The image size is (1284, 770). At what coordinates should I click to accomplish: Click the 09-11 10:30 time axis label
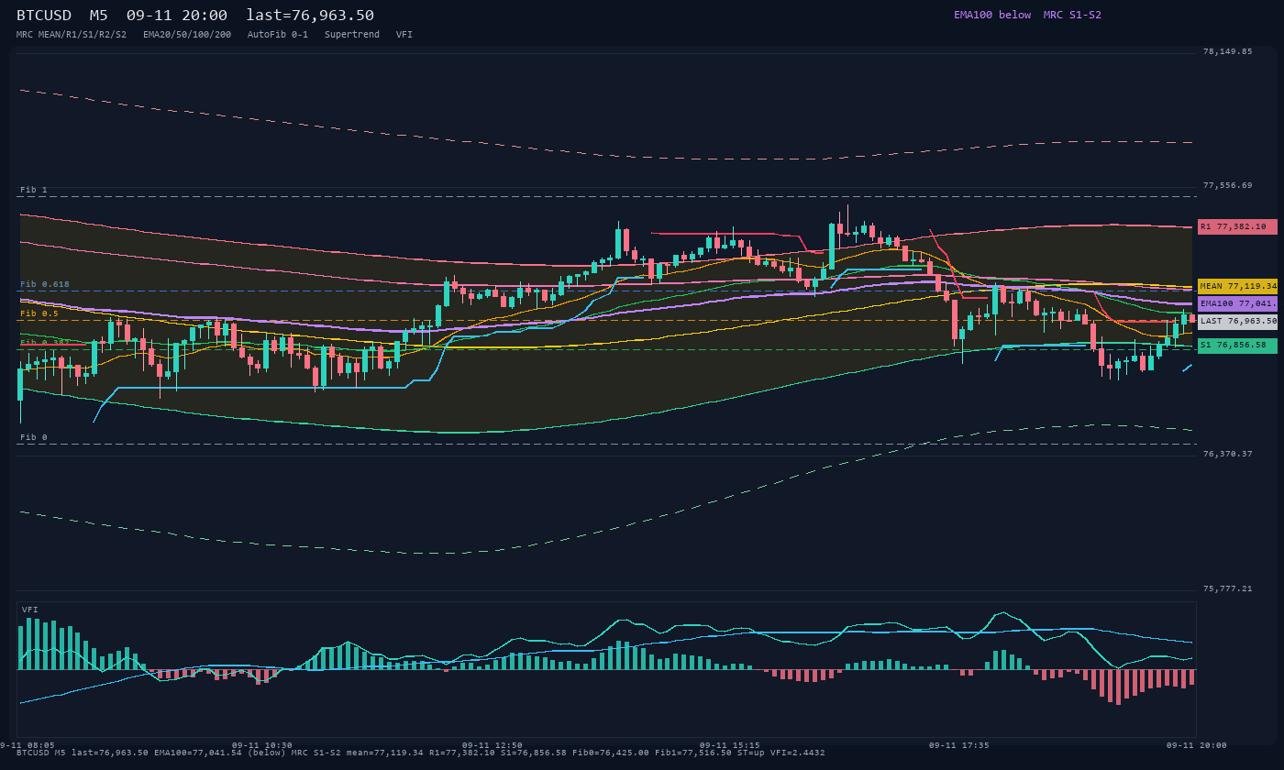tap(262, 745)
